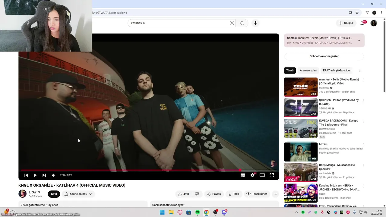Enter fullscreen mode

[272, 175]
